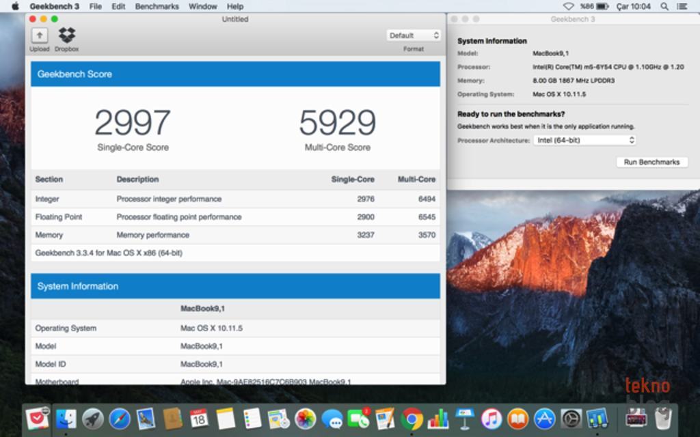Open the Pocket app in the Dock
The image size is (700, 437).
pyautogui.click(x=38, y=419)
